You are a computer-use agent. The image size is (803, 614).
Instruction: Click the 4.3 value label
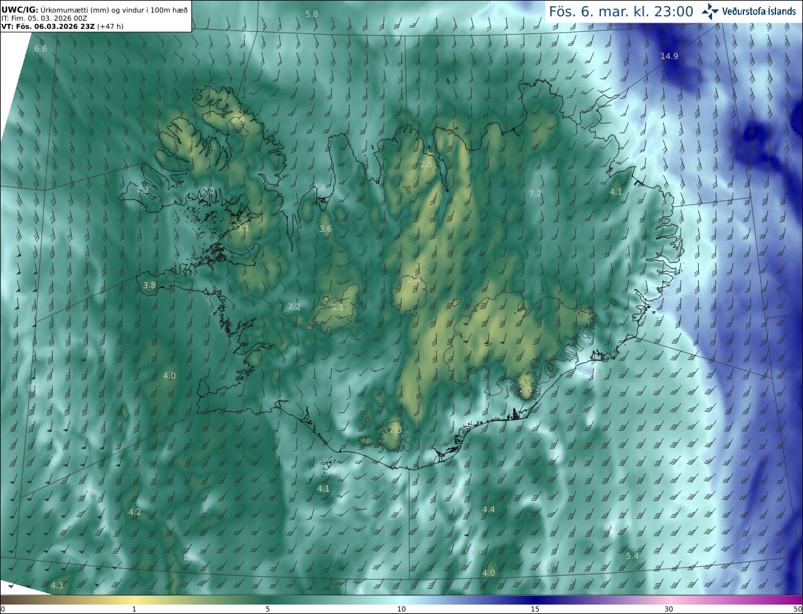click(x=57, y=585)
